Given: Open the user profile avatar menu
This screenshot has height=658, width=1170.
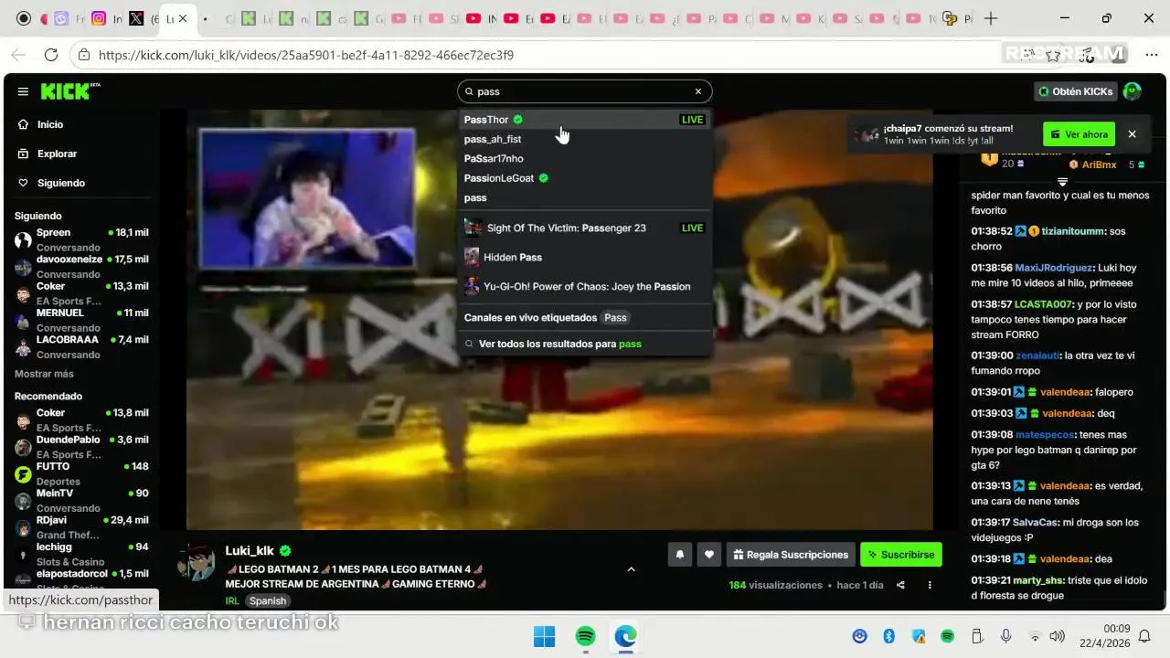Looking at the screenshot, I should (1133, 91).
